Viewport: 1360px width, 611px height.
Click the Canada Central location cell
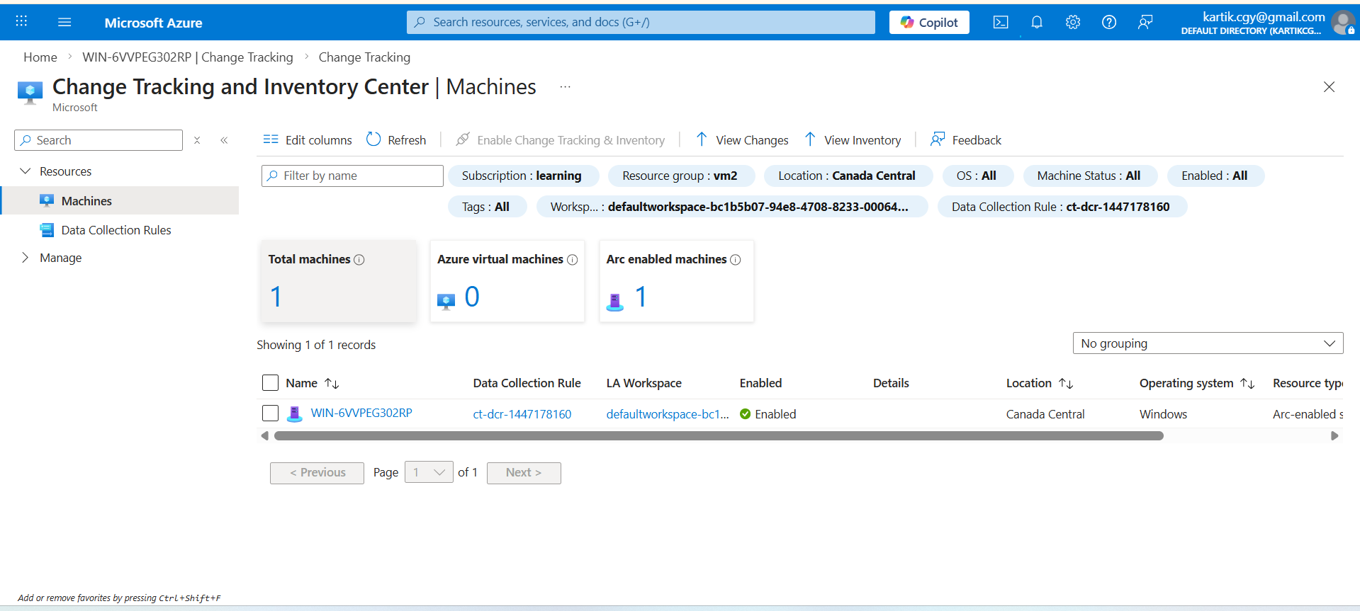click(1045, 414)
